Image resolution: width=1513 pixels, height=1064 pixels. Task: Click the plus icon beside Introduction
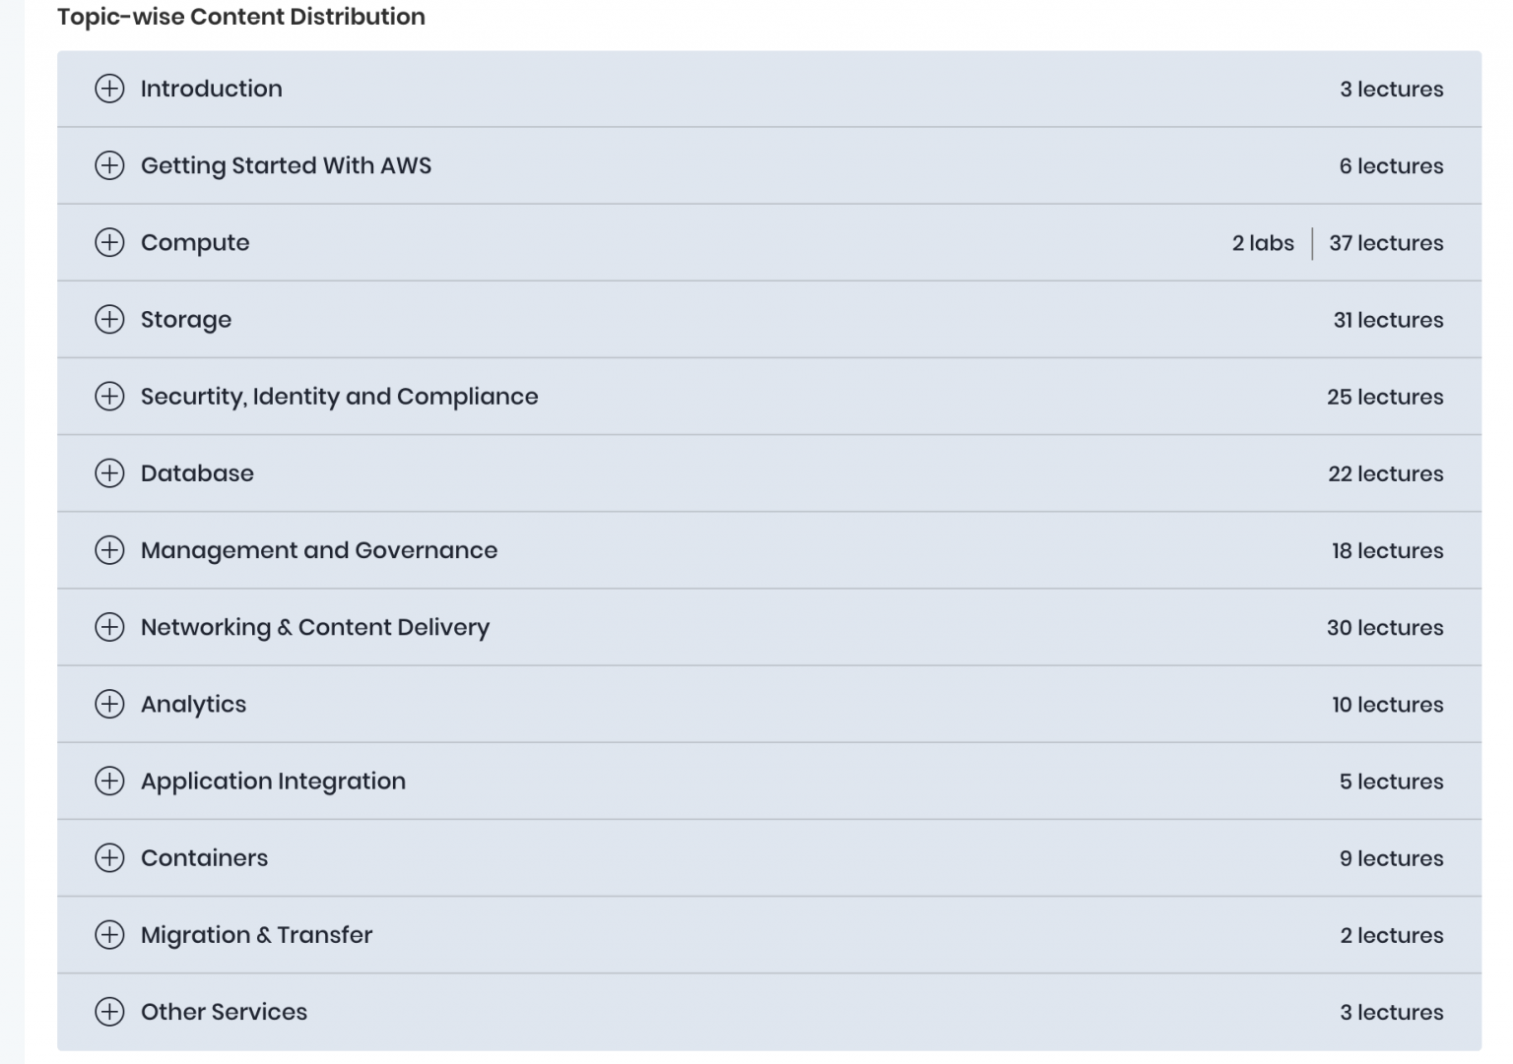pyautogui.click(x=110, y=89)
